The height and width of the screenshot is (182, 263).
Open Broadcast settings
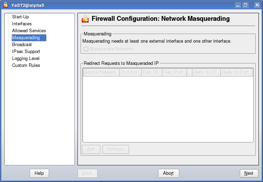(22, 44)
